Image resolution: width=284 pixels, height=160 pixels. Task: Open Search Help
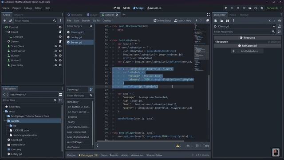click(182, 21)
